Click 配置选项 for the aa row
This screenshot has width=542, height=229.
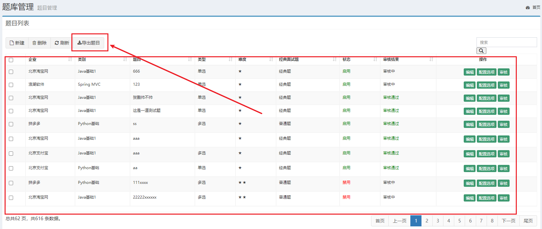coord(487,168)
